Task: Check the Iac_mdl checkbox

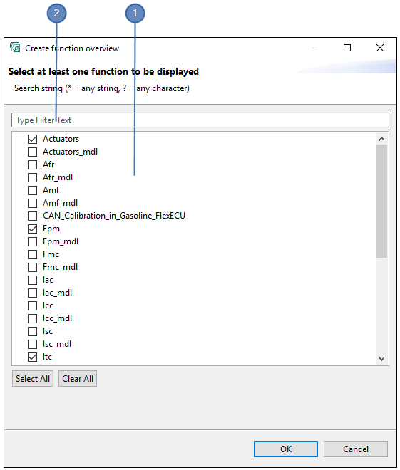Action: [32, 293]
